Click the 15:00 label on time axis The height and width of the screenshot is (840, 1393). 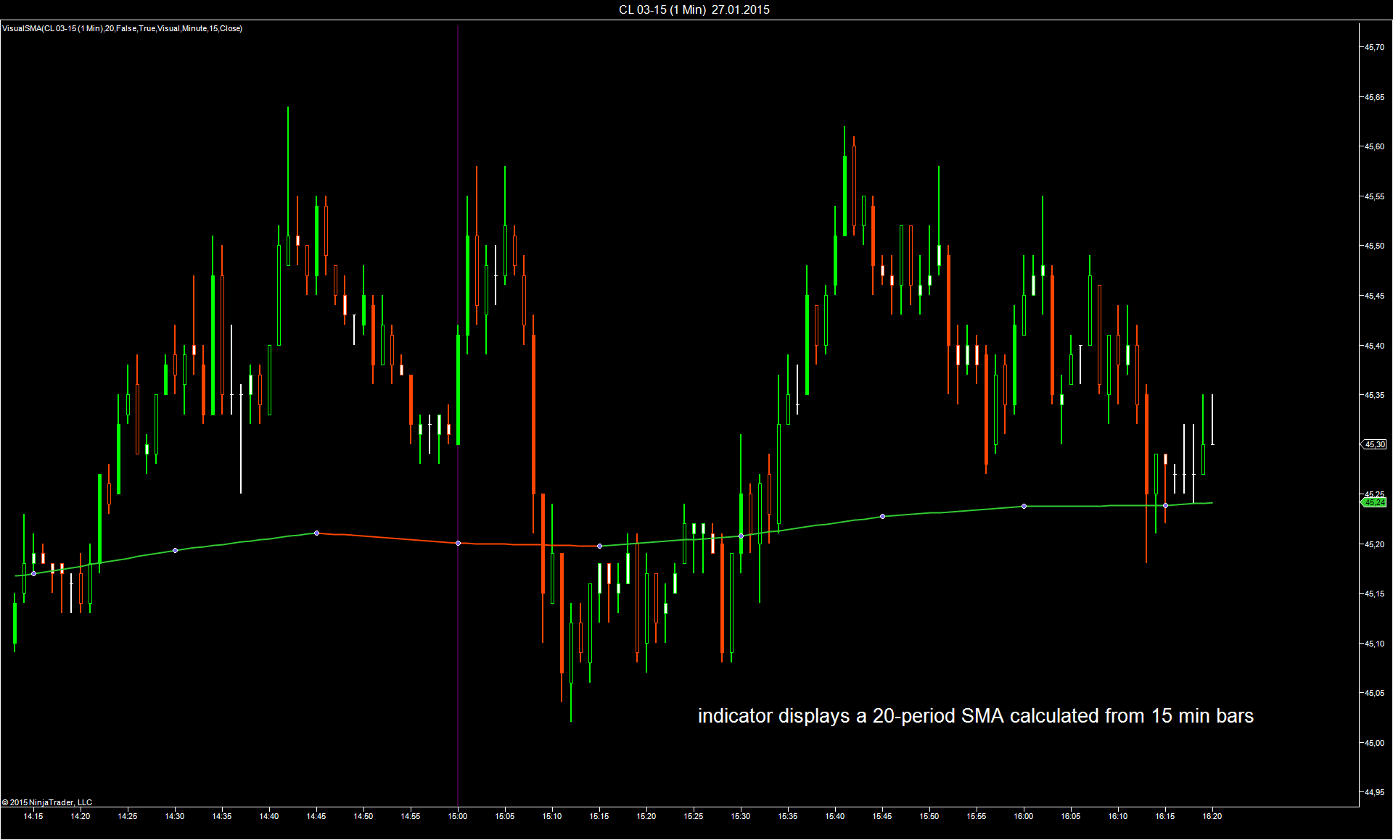[x=458, y=816]
